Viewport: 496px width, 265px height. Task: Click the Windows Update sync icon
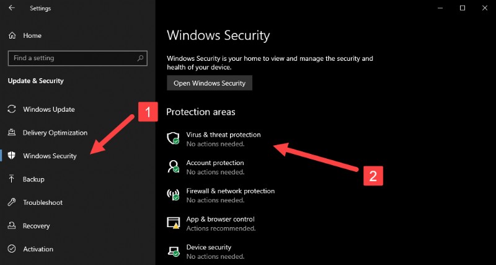[x=12, y=109]
